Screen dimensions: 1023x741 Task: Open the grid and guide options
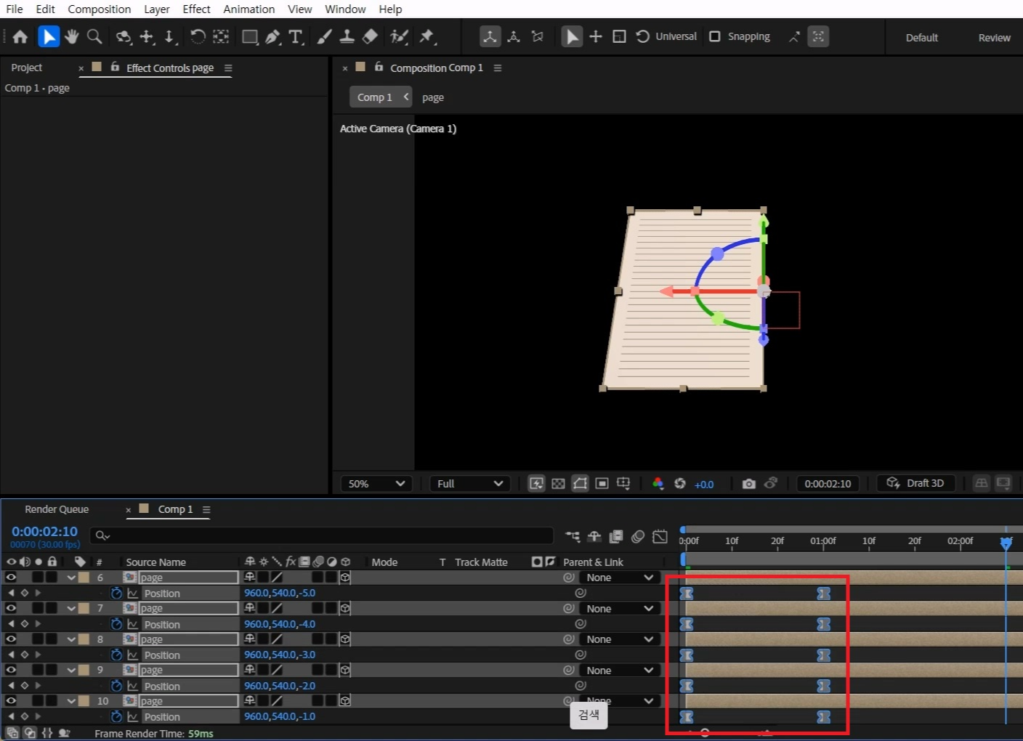pyautogui.click(x=623, y=484)
